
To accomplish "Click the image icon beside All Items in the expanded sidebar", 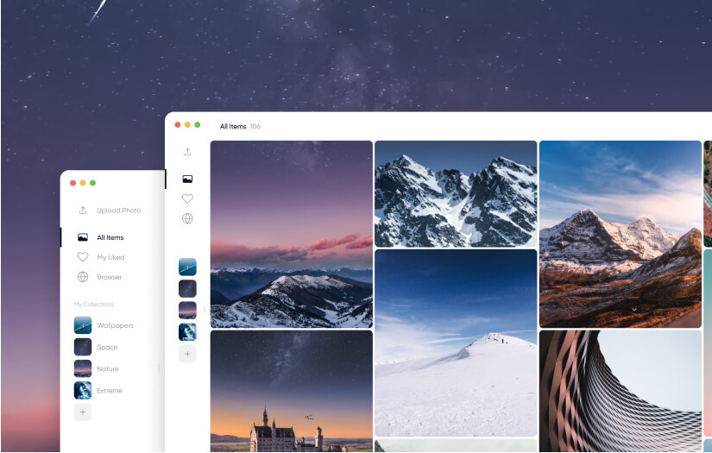I will [83, 237].
